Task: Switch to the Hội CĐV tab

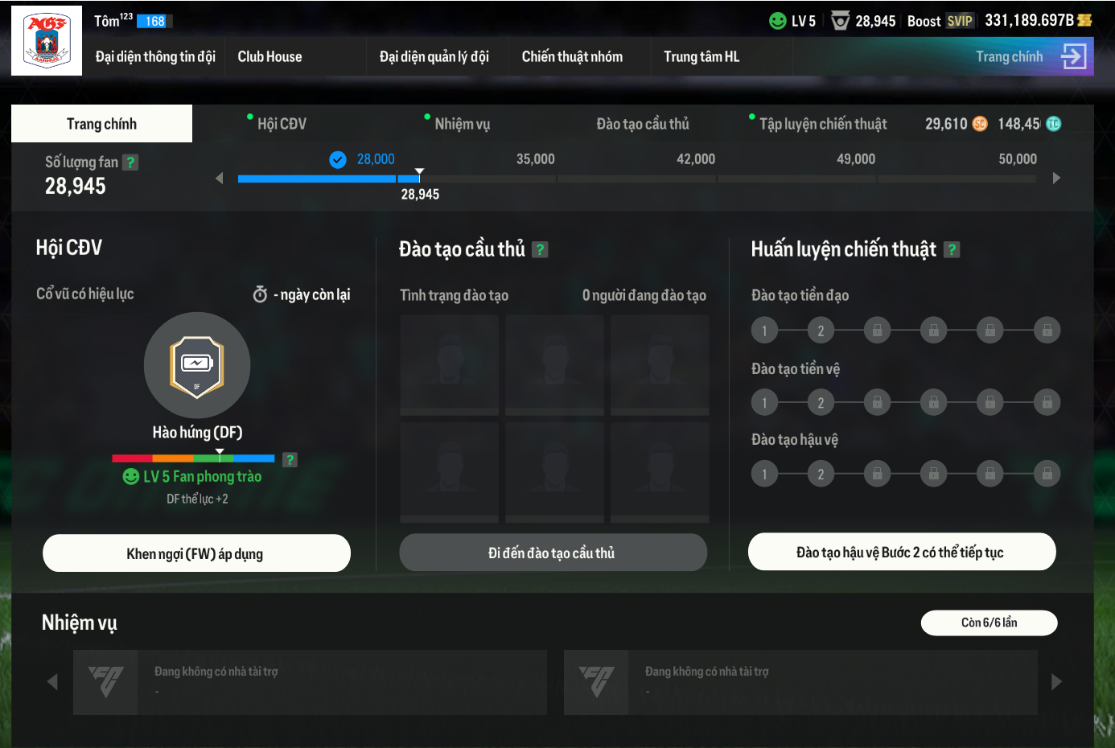Action: pos(282,124)
